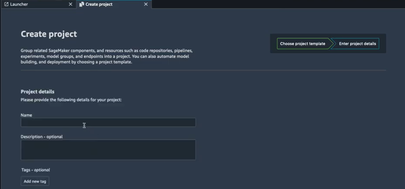
Task: Go back to Choose project template step
Action: pos(302,44)
